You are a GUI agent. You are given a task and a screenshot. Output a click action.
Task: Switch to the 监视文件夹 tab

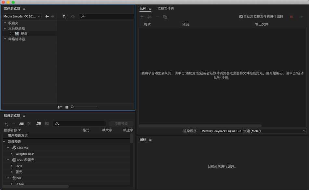[x=165, y=9]
